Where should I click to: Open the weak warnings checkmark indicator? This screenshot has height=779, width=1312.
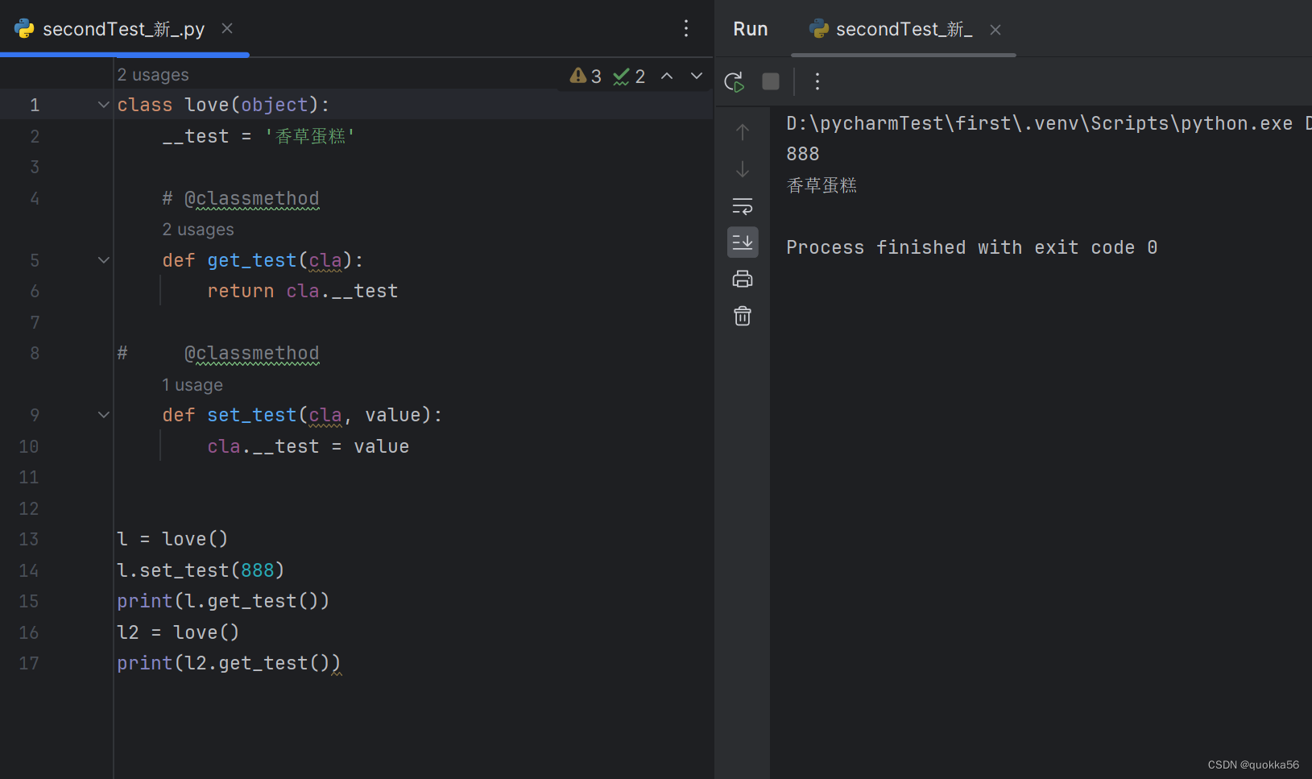tap(629, 76)
